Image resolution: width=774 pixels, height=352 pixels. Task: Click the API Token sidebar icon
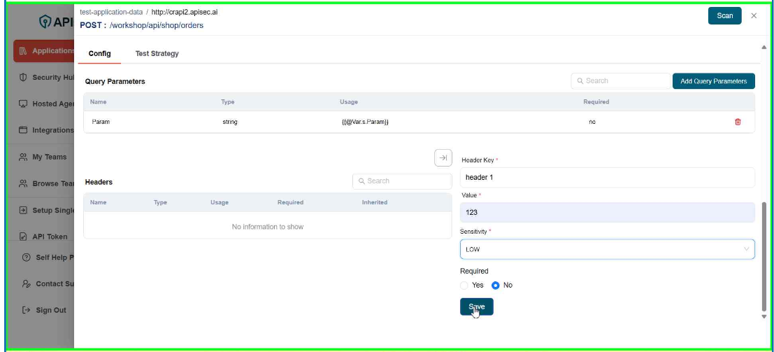coord(23,237)
